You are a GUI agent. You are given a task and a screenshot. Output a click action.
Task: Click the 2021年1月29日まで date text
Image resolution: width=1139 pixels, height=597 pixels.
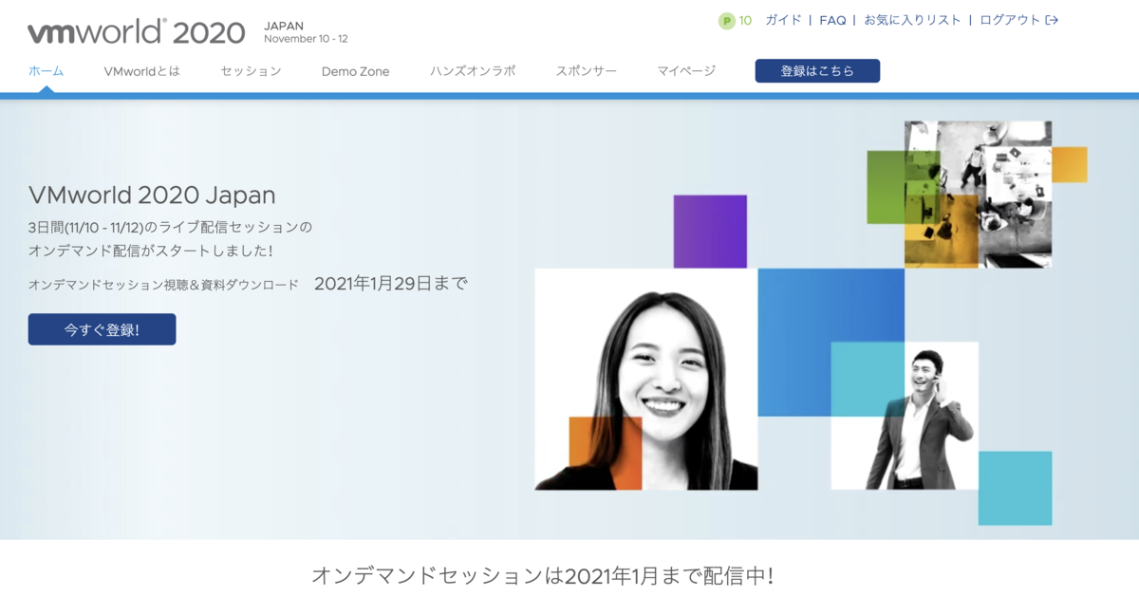click(391, 283)
